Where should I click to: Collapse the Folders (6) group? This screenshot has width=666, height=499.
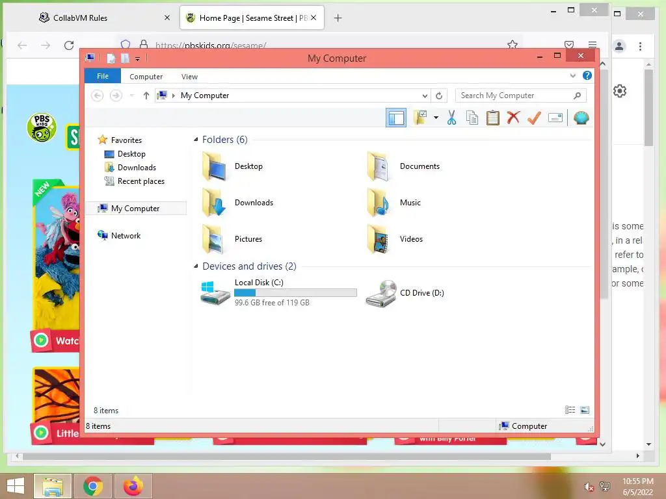(196, 140)
